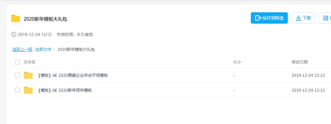
Task: Click the yellow folder icon beside 2020新年模板大礼包 title
Action: (16, 19)
